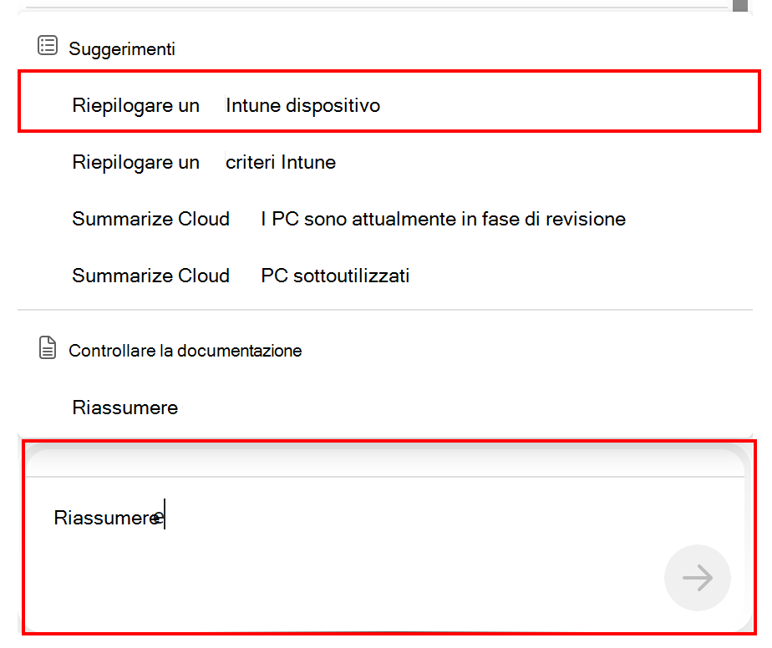This screenshot has height=648, width=772.
Task: Select the Controllare la documentazione section heading
Action: pyautogui.click(x=185, y=350)
